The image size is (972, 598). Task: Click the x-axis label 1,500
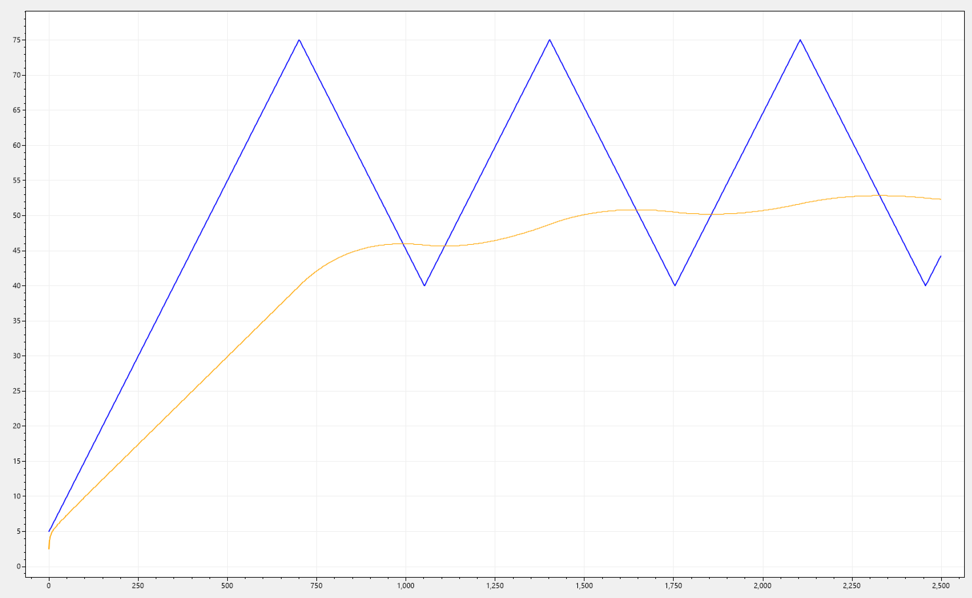[x=584, y=586]
